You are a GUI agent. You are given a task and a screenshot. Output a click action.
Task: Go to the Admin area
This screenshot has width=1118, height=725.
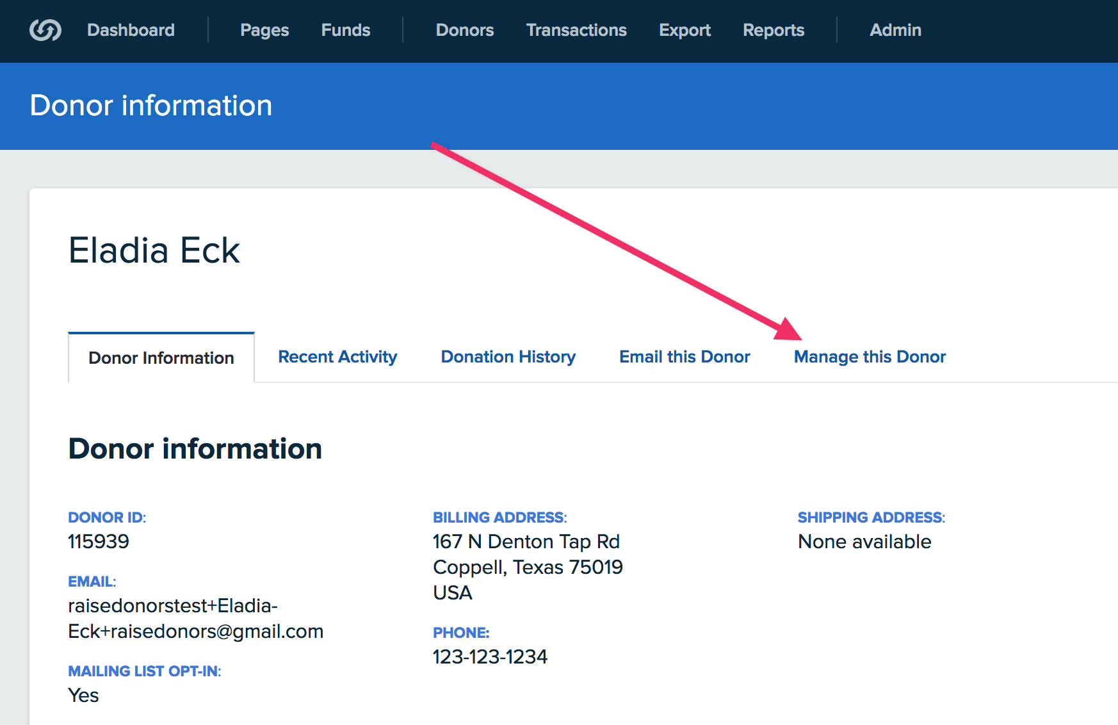(x=895, y=30)
